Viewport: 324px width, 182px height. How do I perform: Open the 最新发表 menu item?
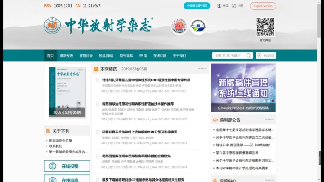tap(67, 56)
